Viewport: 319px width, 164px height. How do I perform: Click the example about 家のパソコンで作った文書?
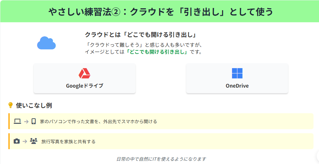pyautogui.click(x=98, y=122)
